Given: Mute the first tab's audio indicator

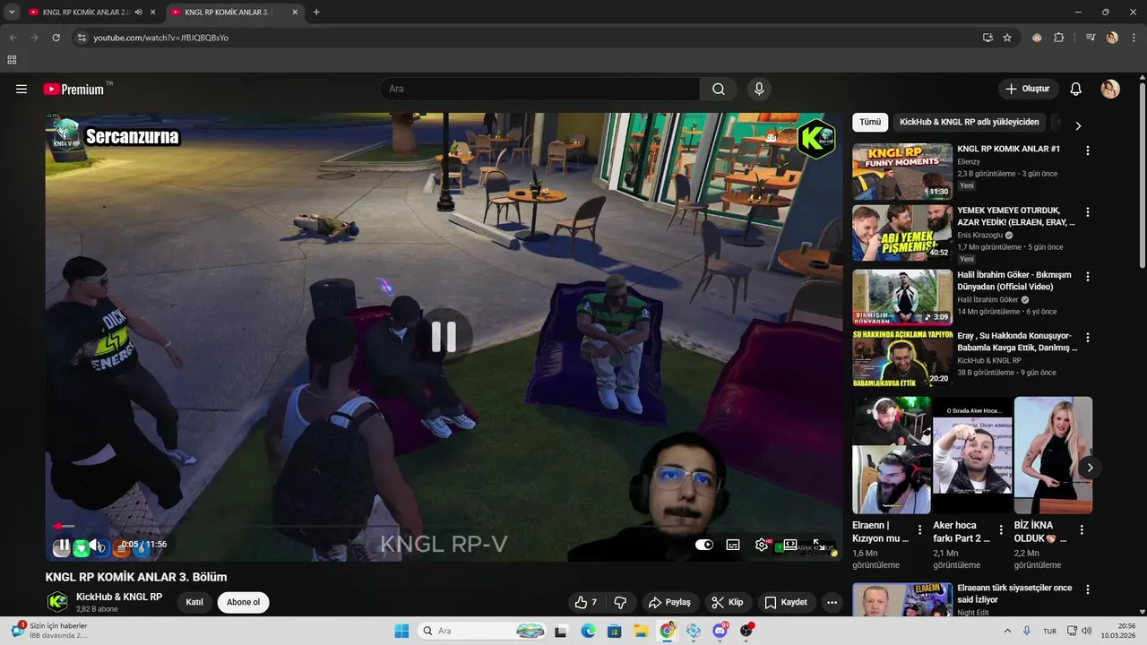Looking at the screenshot, I should click(138, 13).
